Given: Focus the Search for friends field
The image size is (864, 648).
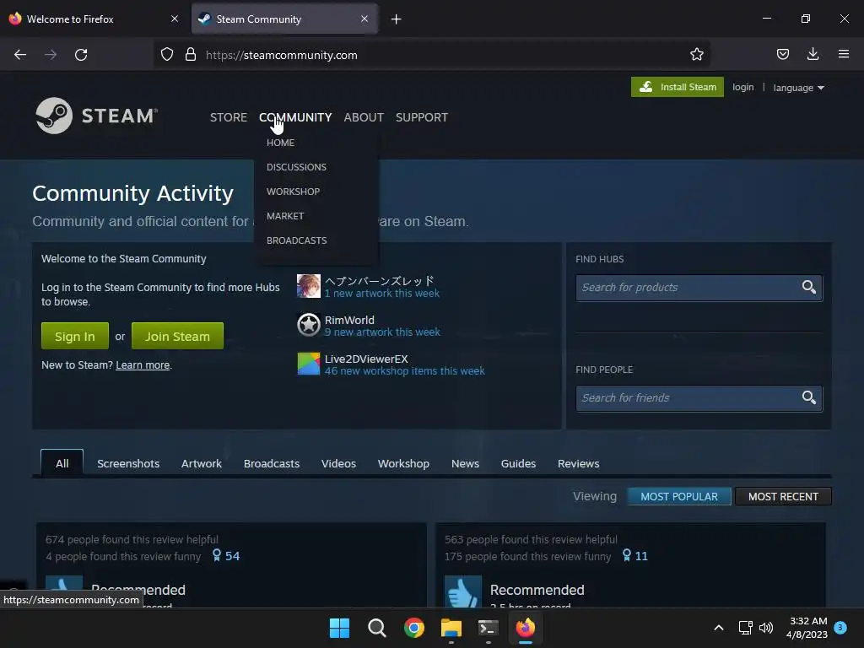Looking at the screenshot, I should pyautogui.click(x=699, y=398).
